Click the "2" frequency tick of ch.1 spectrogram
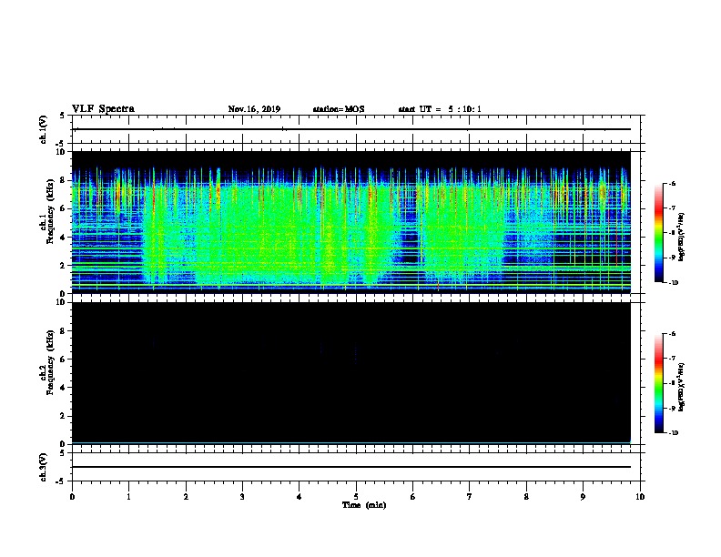Image resolution: width=721 pixels, height=557 pixels. (x=64, y=265)
